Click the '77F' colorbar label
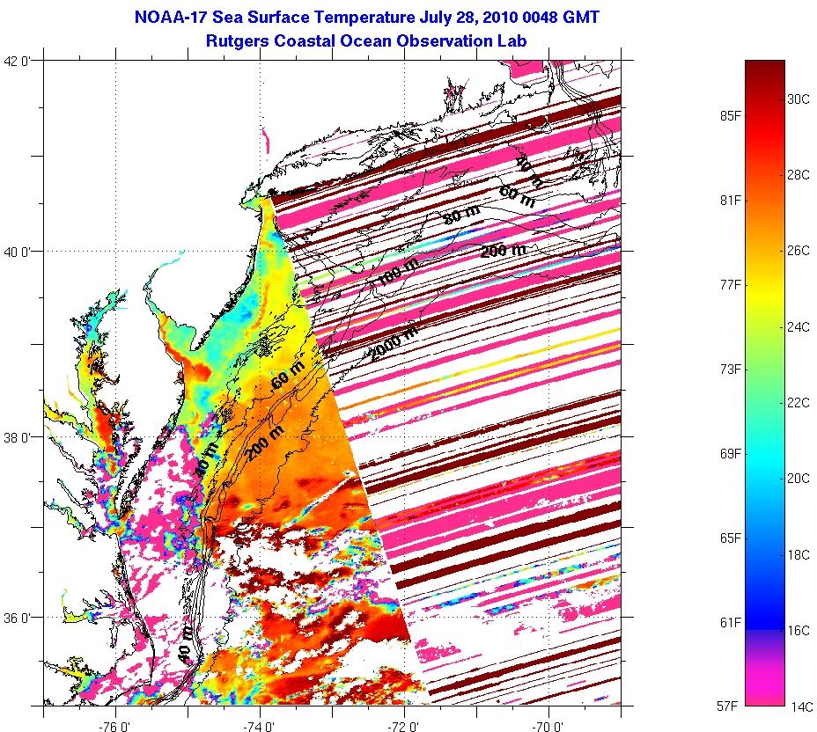Image resolution: width=817 pixels, height=732 pixels. pos(730,285)
